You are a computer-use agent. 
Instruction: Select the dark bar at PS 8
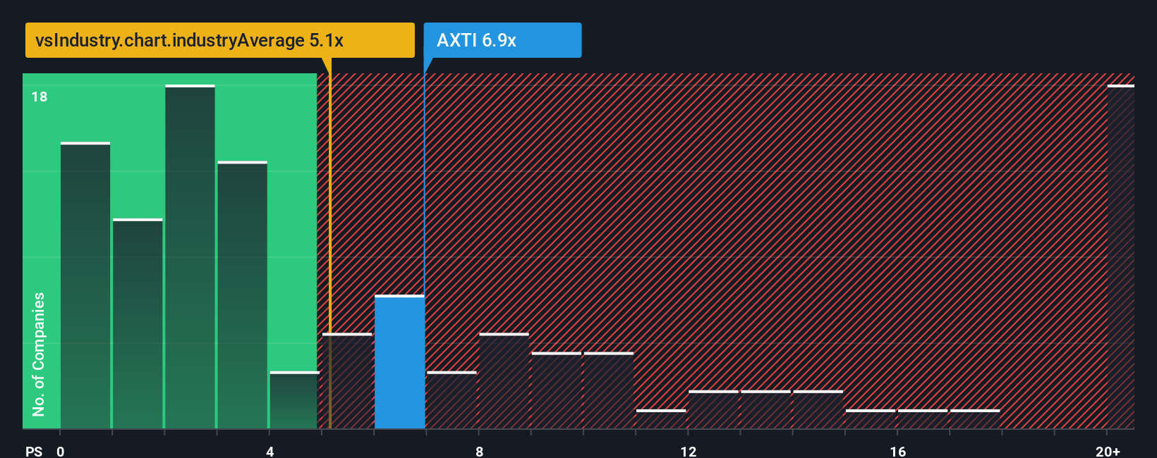504,381
